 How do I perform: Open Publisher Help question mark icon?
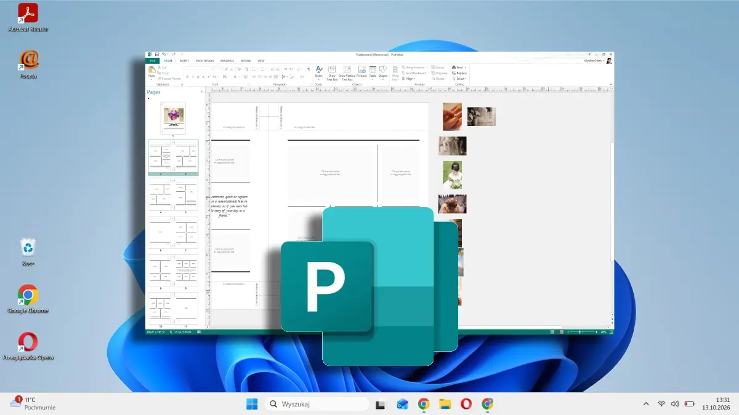click(x=590, y=55)
